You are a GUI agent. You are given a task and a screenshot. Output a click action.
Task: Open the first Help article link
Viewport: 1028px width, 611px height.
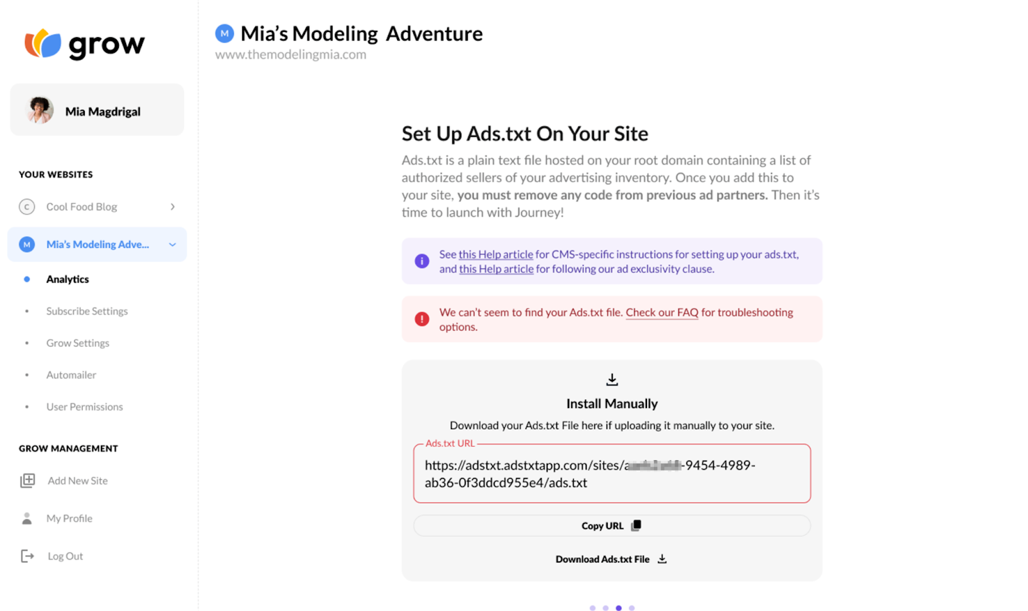495,254
